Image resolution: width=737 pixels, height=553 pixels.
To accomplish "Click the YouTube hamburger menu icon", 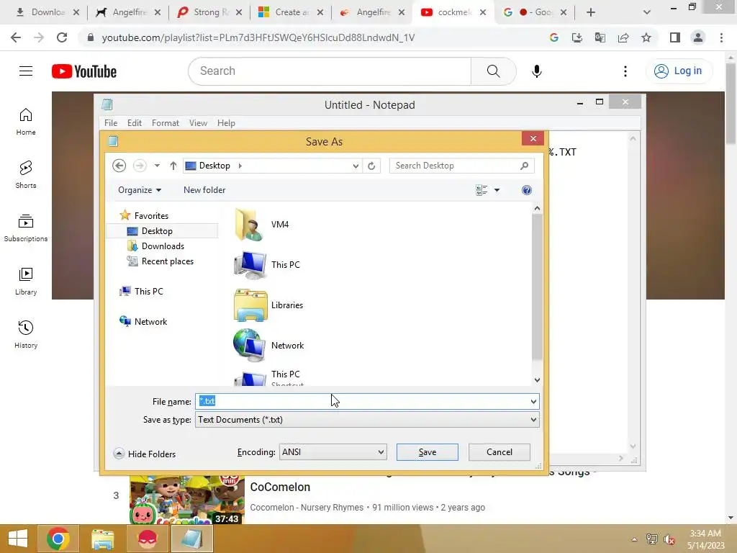I will (x=26, y=71).
